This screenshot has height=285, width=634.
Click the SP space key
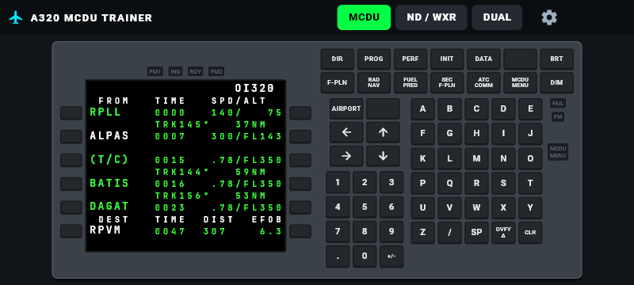[x=477, y=233]
